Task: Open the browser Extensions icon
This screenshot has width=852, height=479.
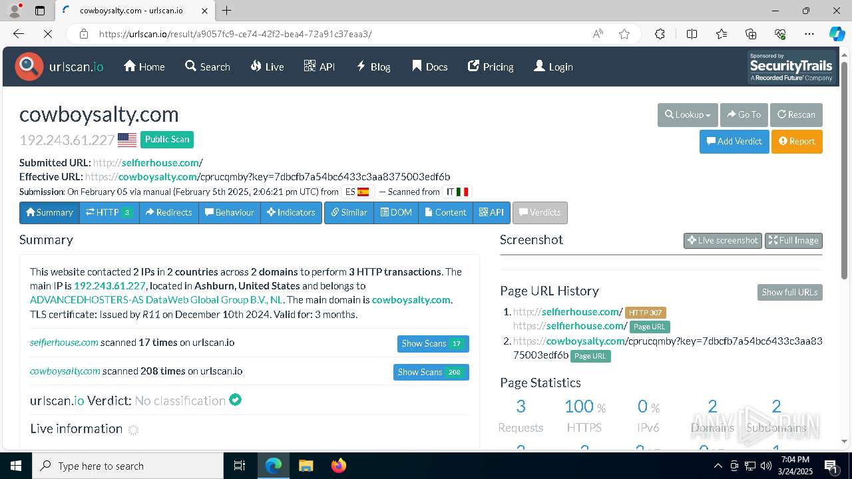Action: [660, 34]
